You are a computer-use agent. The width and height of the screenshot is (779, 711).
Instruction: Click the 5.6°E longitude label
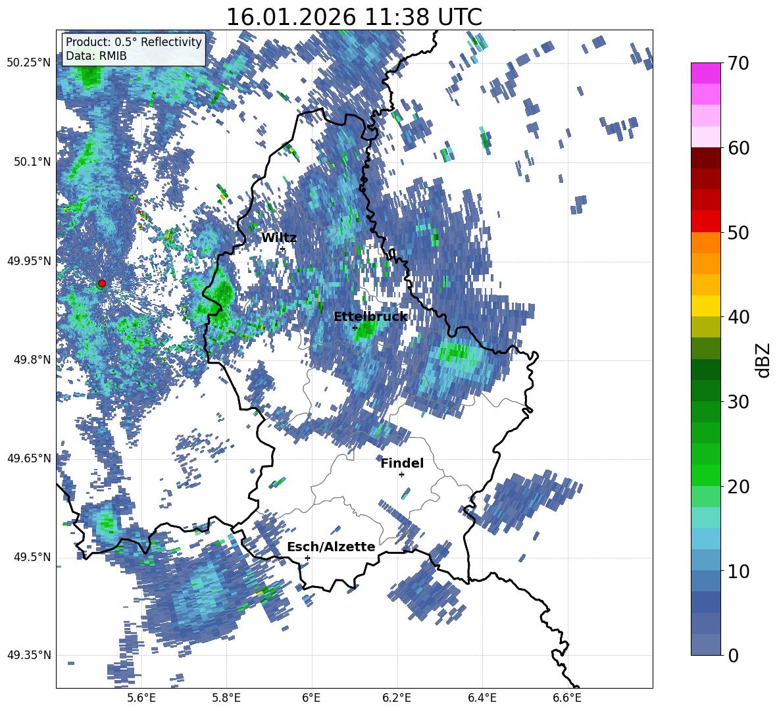point(141,698)
